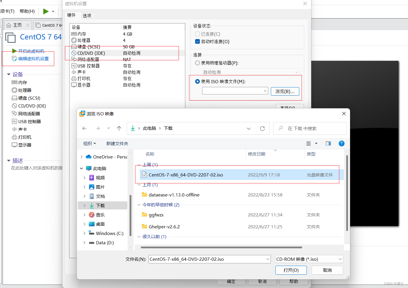
Task: Open recent locations chevron in file dialog
Action: pyautogui.click(x=108, y=128)
